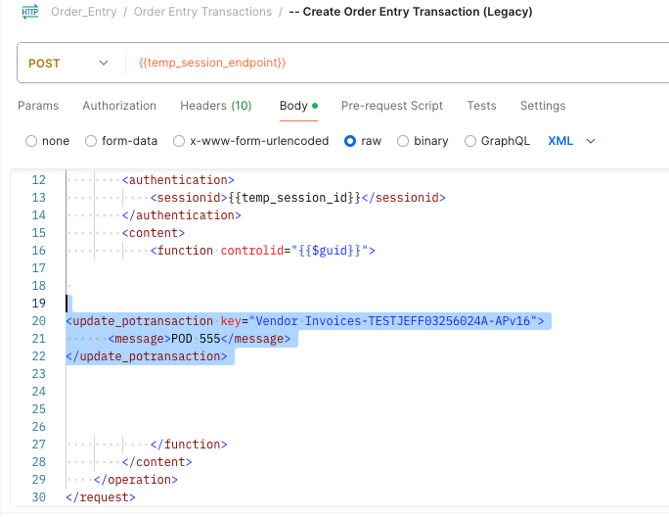This screenshot has width=669, height=517.
Task: Open the Order_Entry breadcrumb
Action: (84, 12)
